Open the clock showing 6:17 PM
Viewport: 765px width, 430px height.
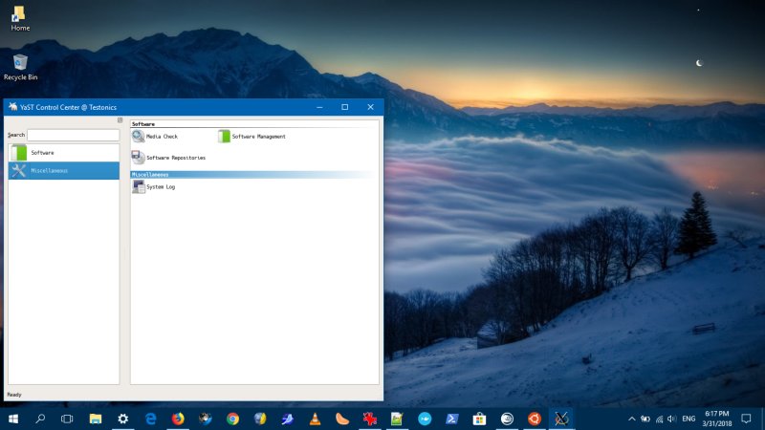click(x=717, y=419)
